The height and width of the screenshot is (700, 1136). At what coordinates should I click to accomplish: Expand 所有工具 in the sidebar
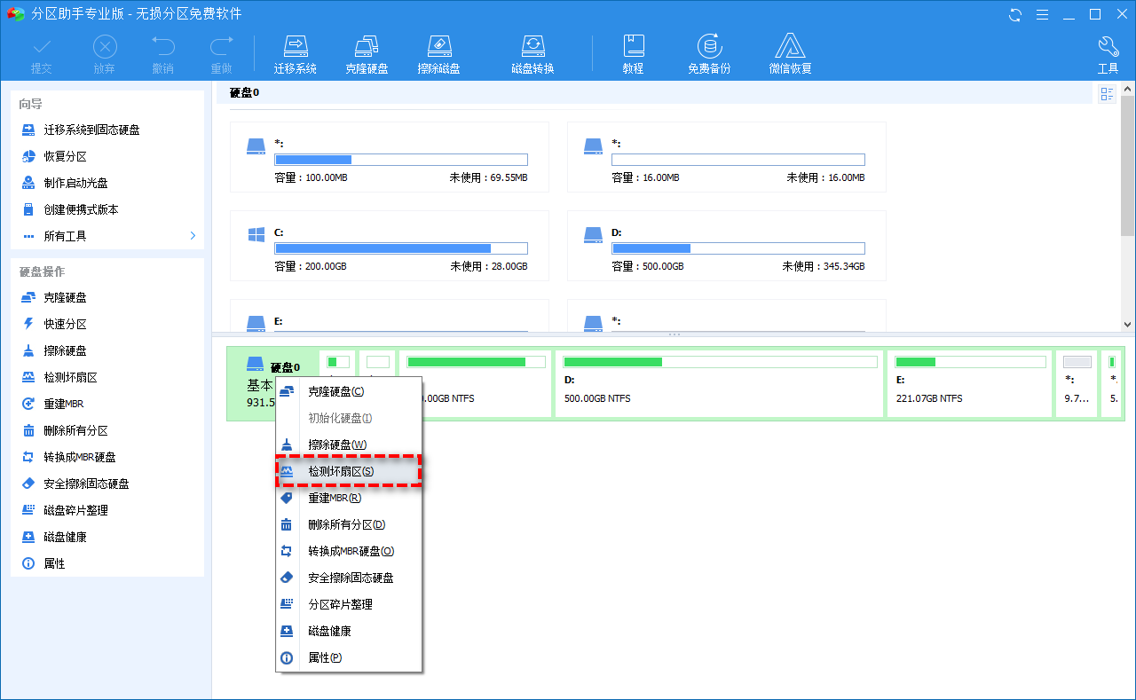tap(107, 236)
